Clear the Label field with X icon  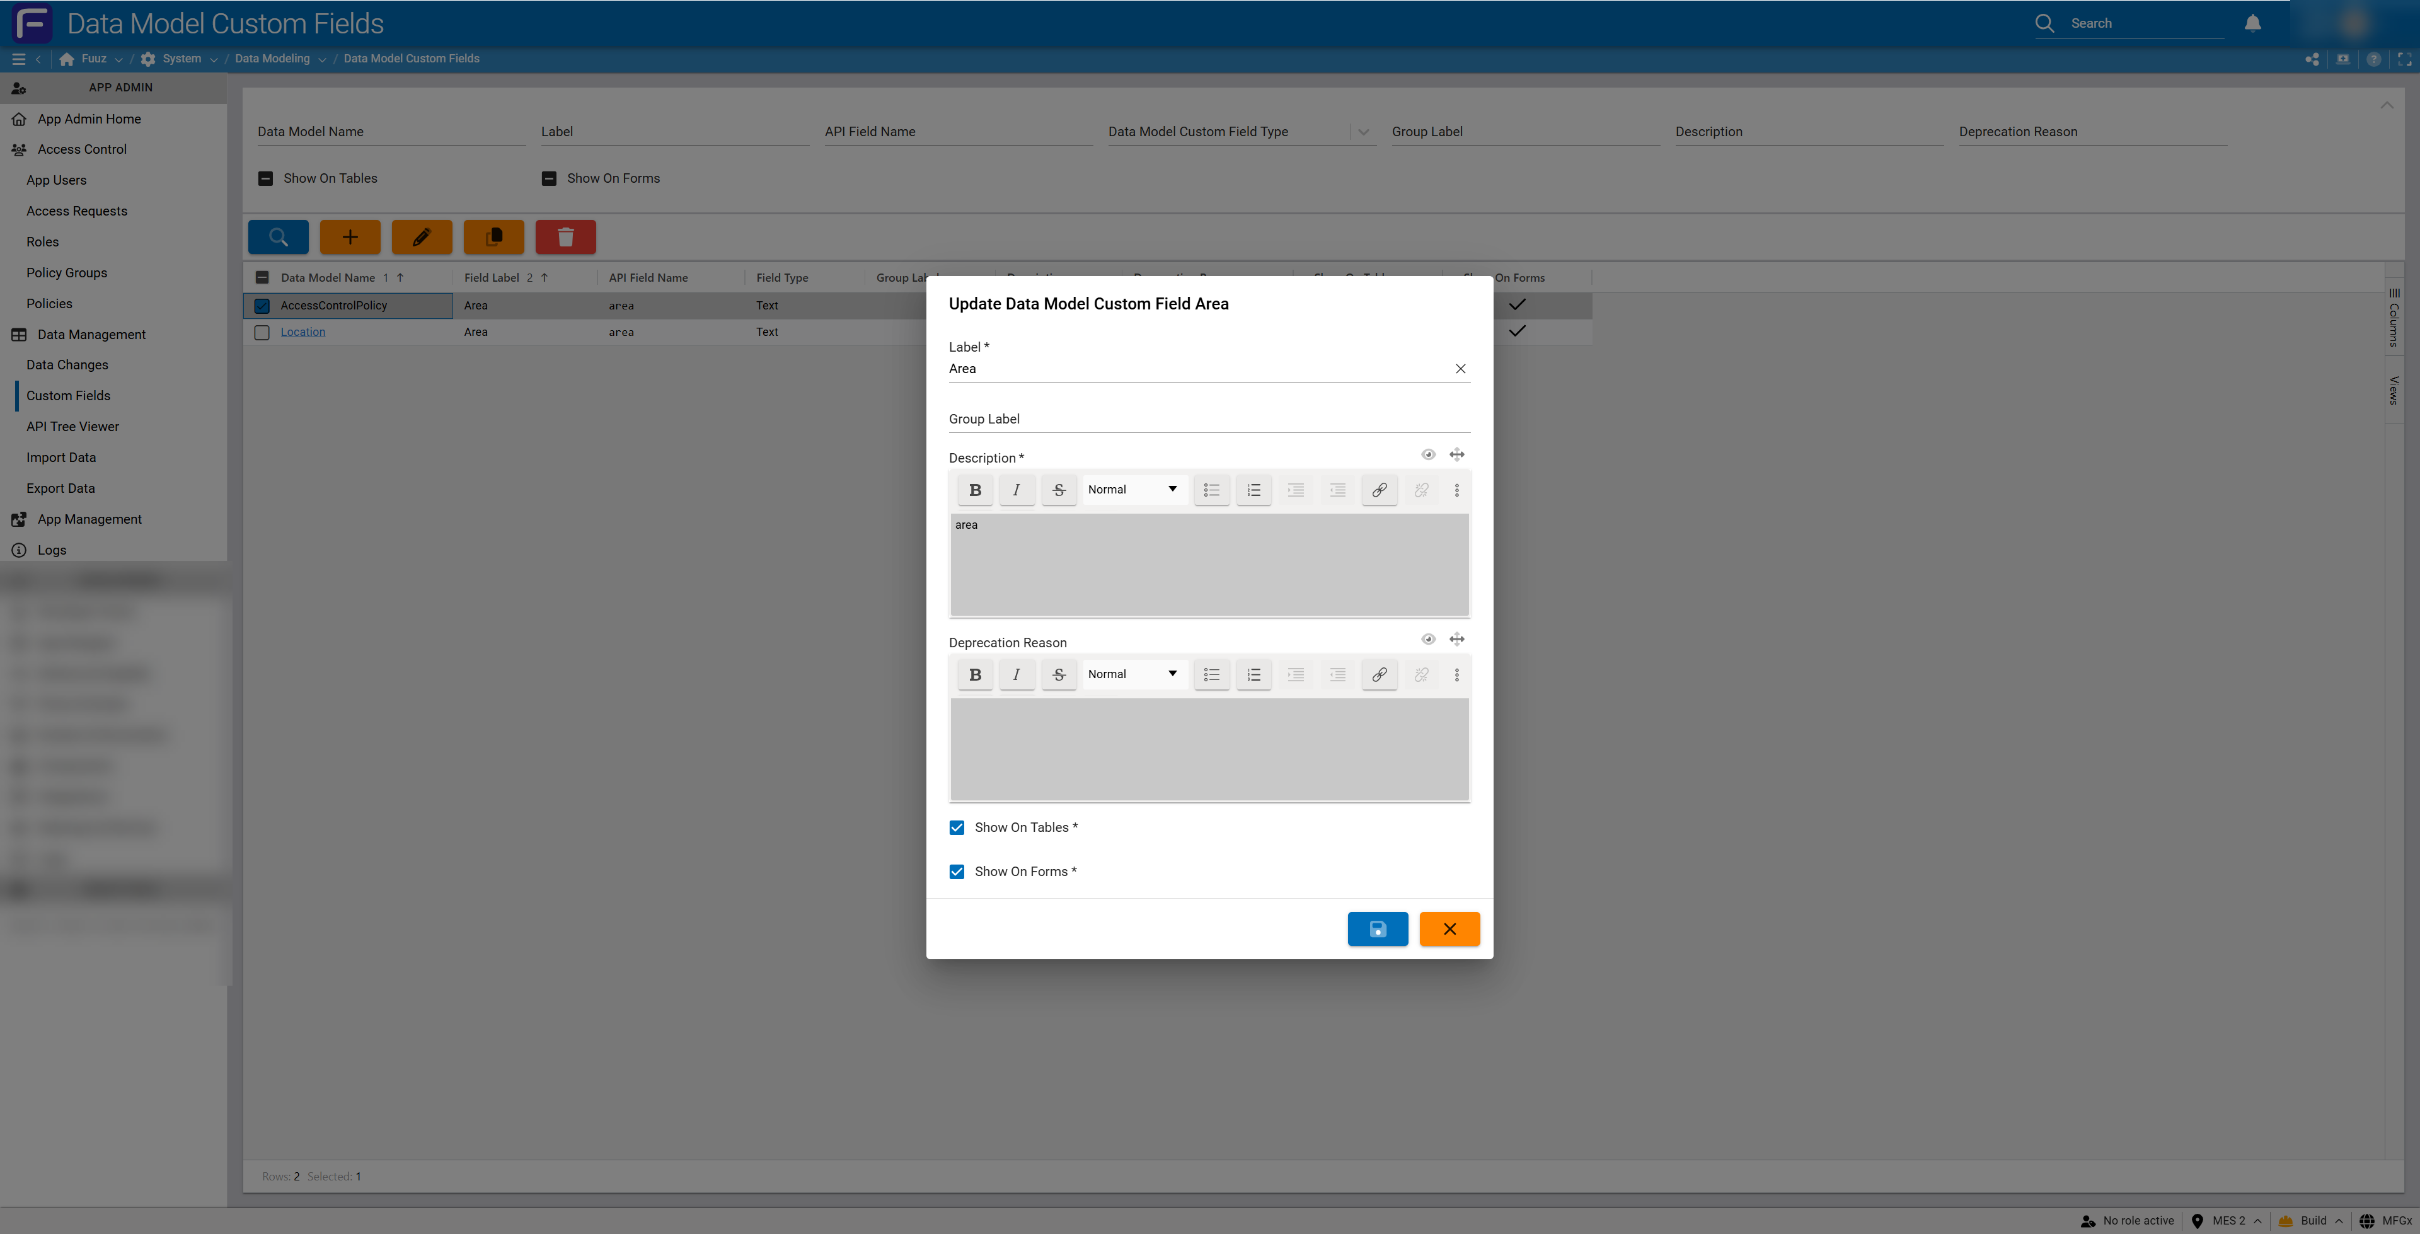1460,369
